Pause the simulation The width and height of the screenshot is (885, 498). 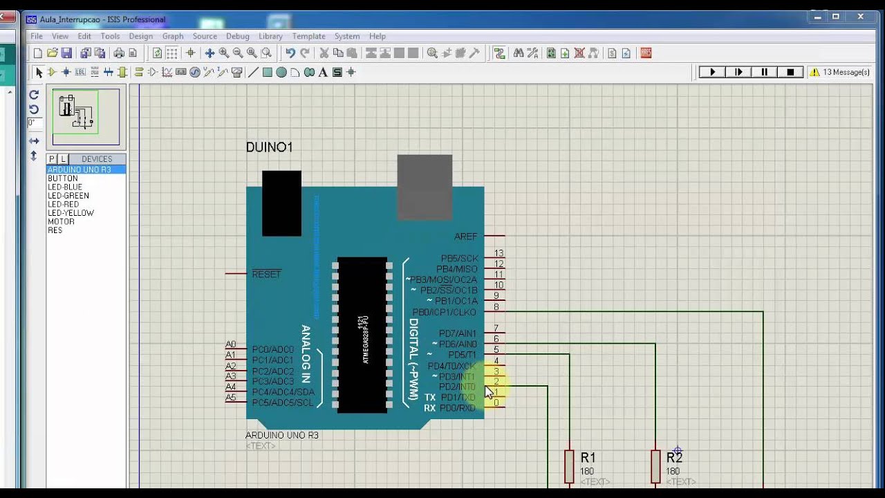(x=765, y=72)
